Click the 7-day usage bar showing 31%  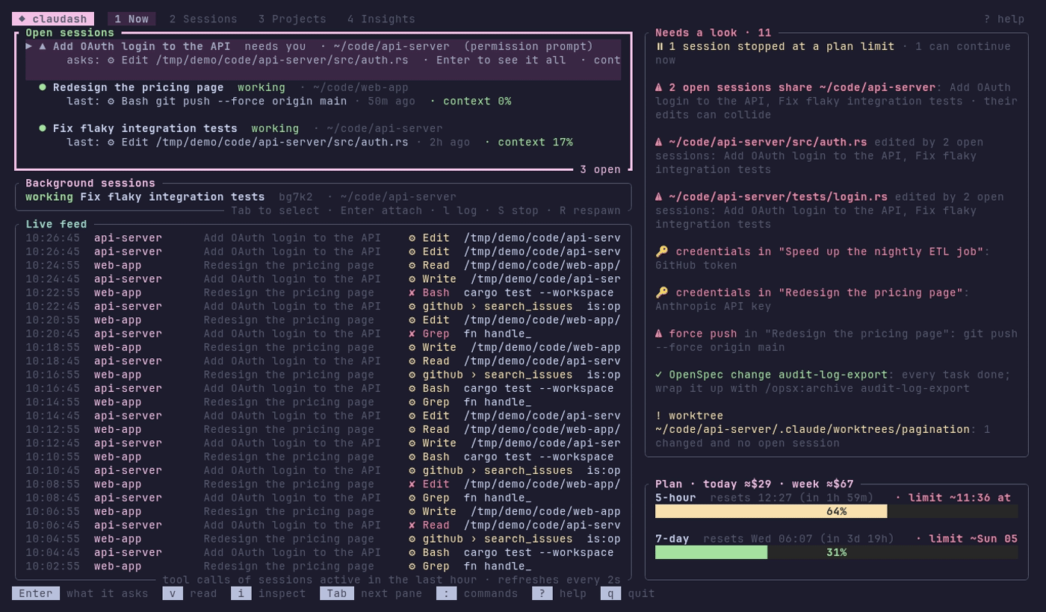point(837,552)
